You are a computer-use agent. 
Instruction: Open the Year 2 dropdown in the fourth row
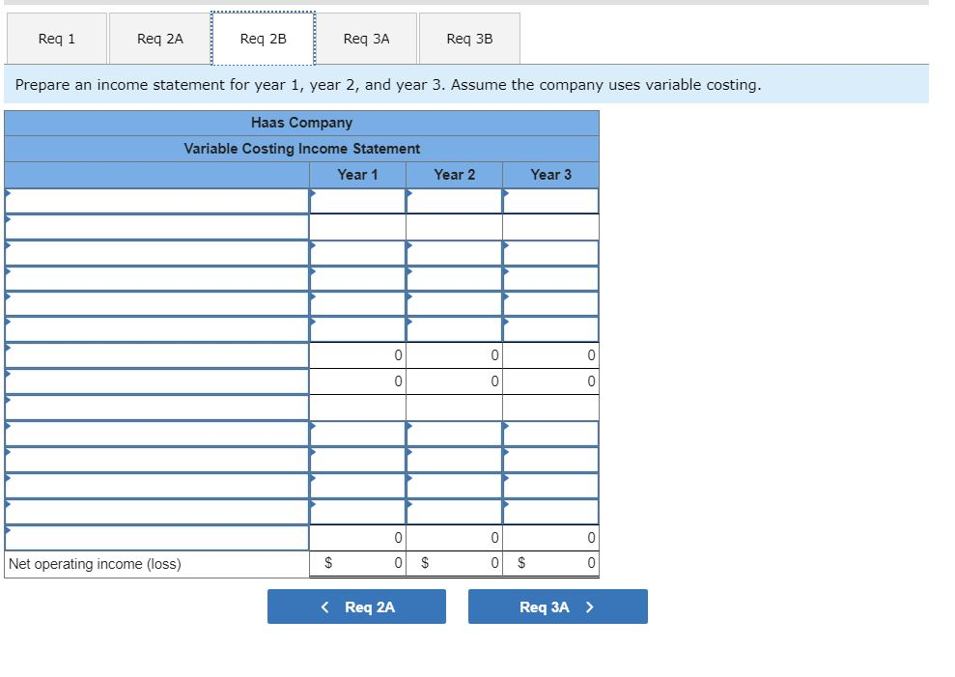pyautogui.click(x=454, y=303)
